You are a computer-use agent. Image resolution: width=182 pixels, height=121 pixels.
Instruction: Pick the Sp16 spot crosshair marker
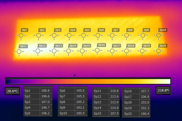97,50
